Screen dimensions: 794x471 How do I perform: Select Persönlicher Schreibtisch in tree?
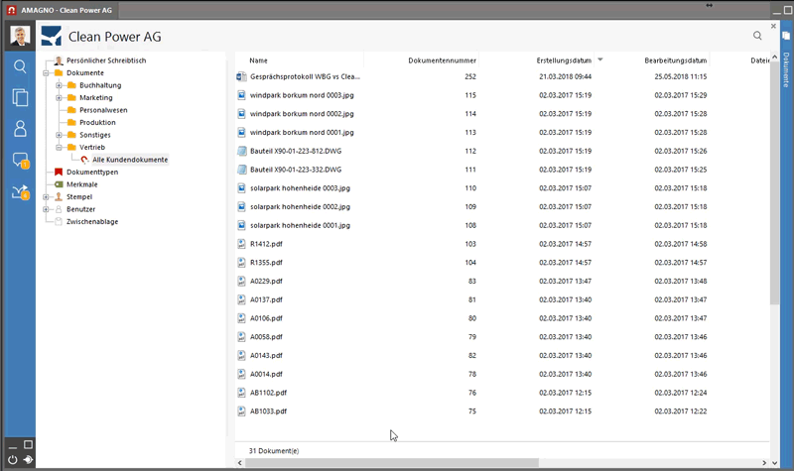click(106, 60)
